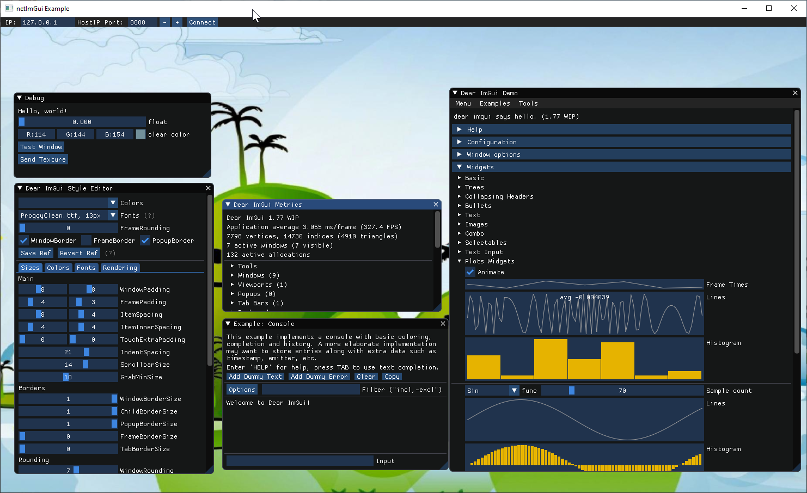Click the Fonts (?) help marker
Screen dimensions: 807x493
coord(149,215)
